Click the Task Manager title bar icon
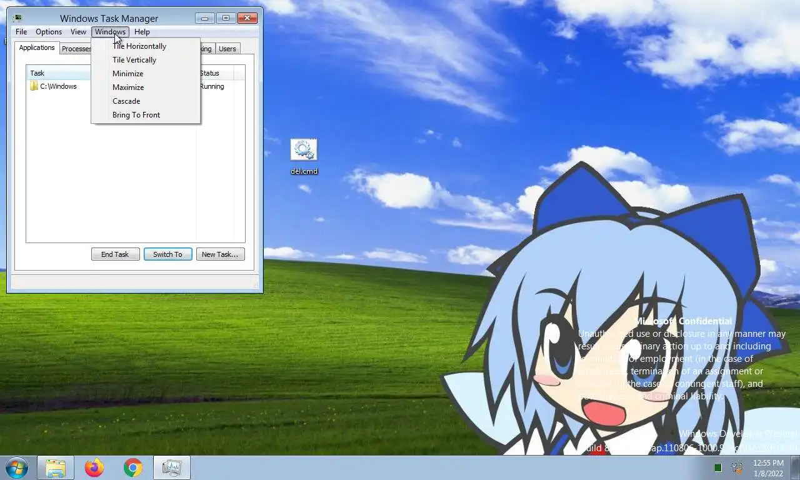The height and width of the screenshot is (480, 800). (x=17, y=18)
